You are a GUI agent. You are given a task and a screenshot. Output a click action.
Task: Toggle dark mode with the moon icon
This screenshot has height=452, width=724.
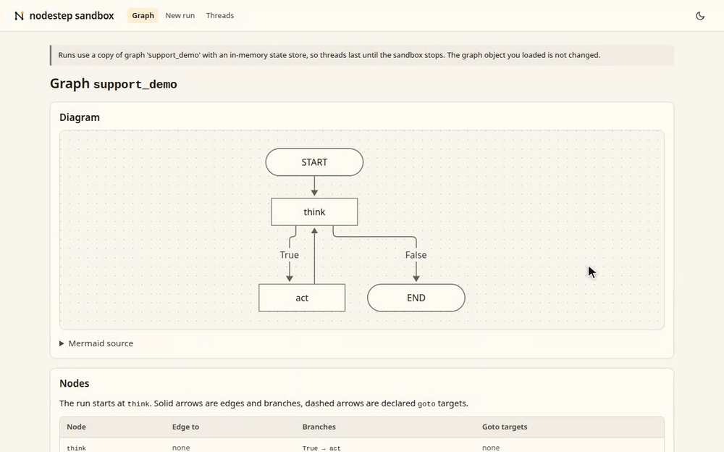[700, 16]
